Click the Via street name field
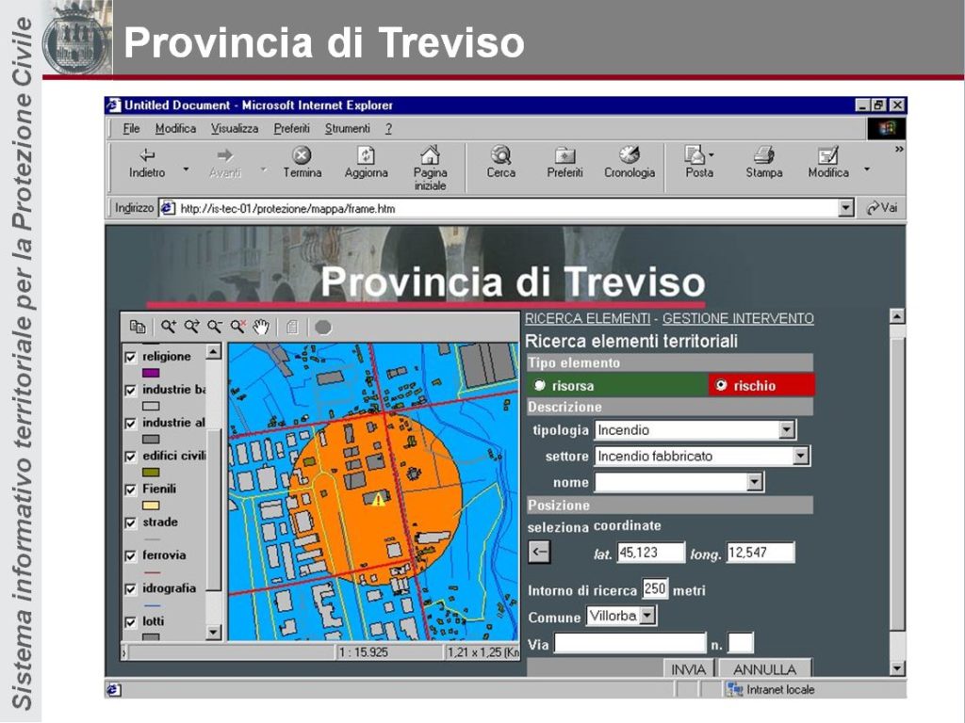The height and width of the screenshot is (723, 965). [630, 643]
